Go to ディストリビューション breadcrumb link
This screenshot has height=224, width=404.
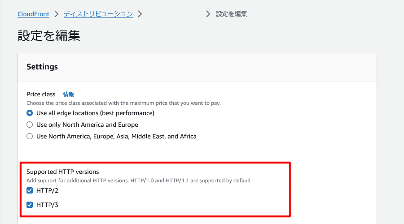click(98, 14)
